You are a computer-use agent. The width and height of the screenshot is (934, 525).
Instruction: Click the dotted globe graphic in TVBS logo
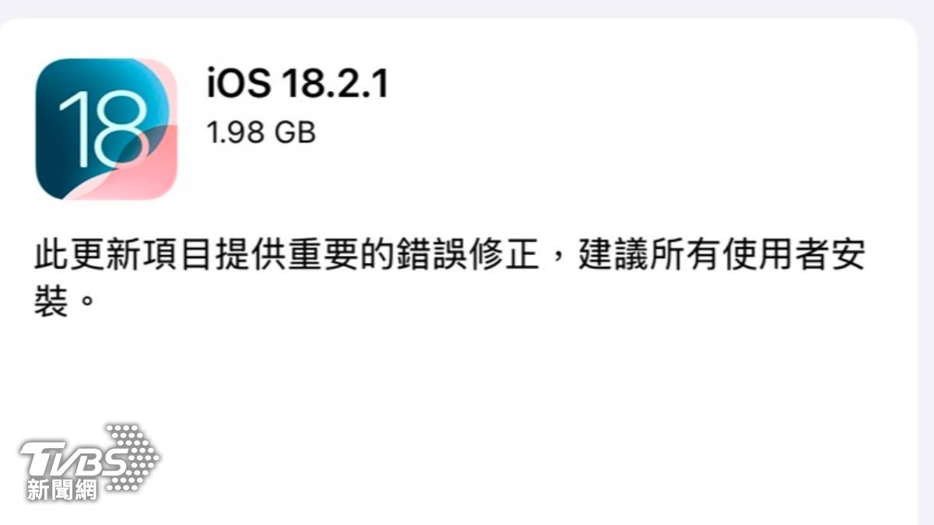click(131, 457)
